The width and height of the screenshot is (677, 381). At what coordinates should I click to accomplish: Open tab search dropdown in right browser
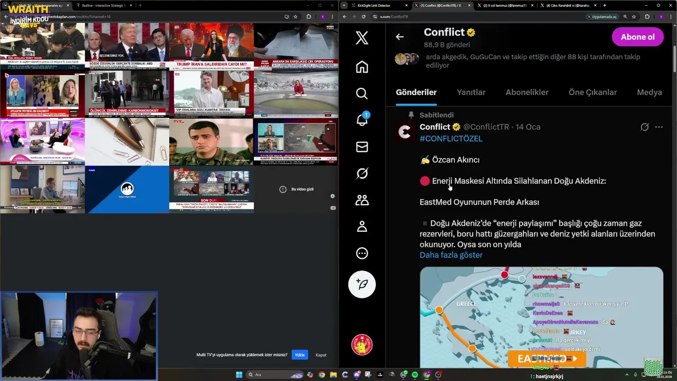pos(344,5)
